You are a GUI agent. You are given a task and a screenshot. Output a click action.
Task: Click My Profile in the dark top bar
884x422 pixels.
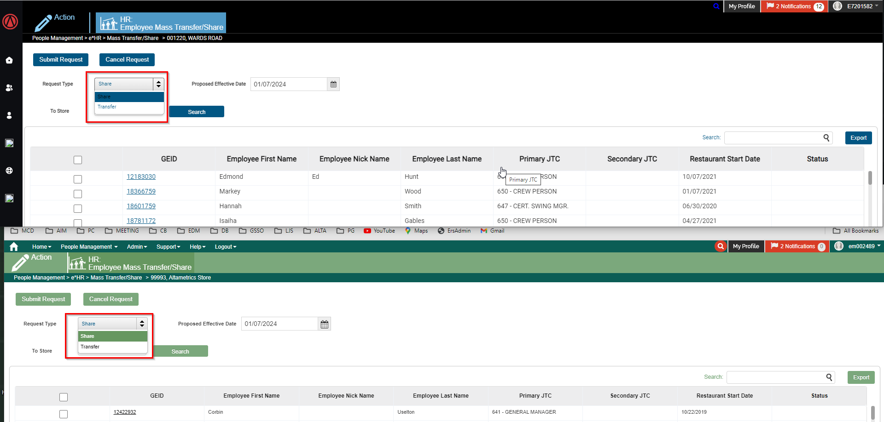coord(742,6)
